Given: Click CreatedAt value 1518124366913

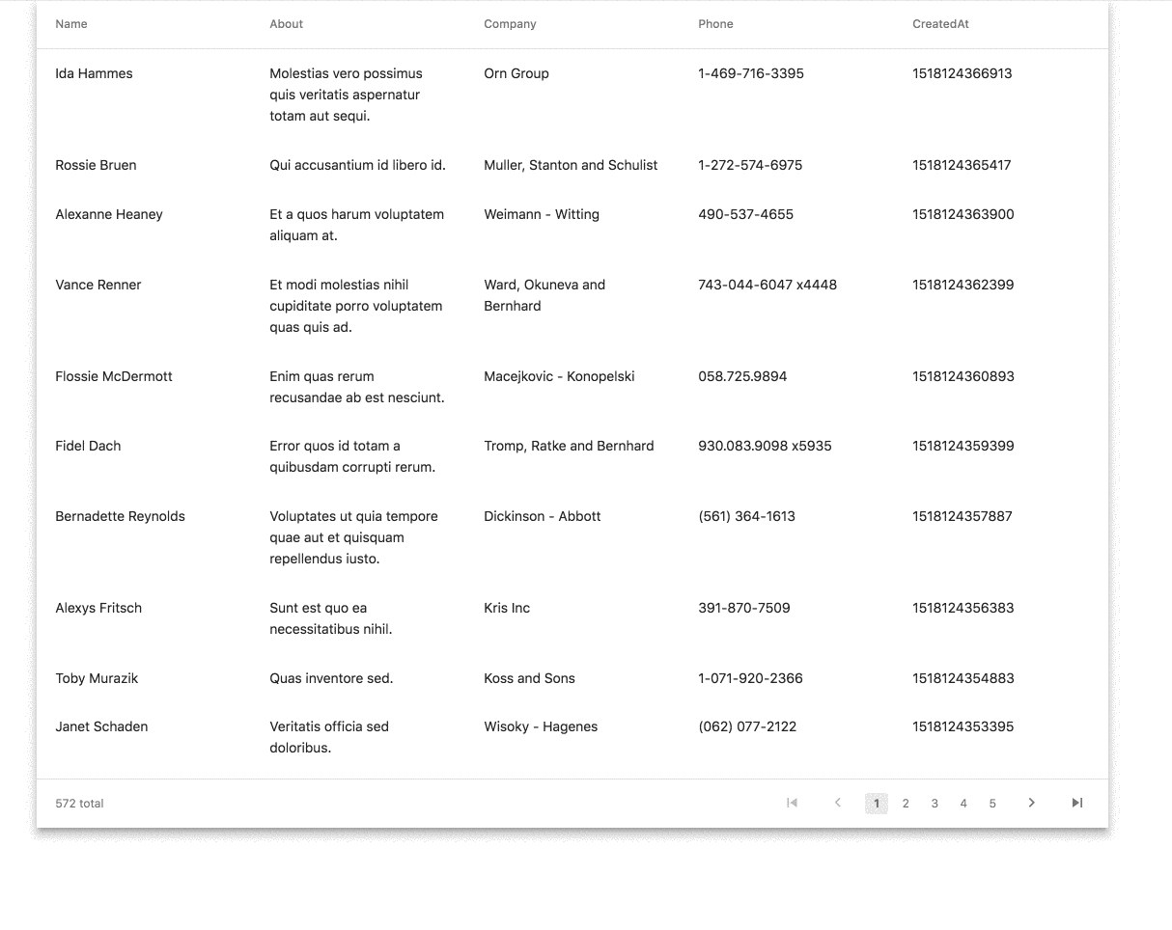Looking at the screenshot, I should pos(963,73).
